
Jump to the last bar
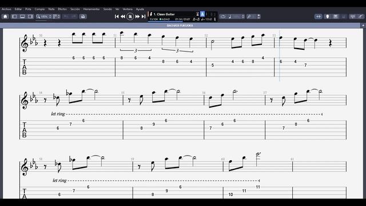click(144, 17)
